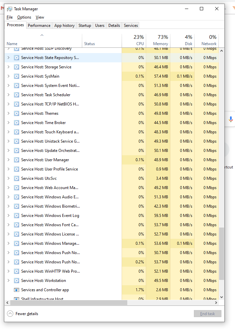
Task: Click the gear icon beside Service Host: Update Orchestrat...
Action: [x=17, y=151]
